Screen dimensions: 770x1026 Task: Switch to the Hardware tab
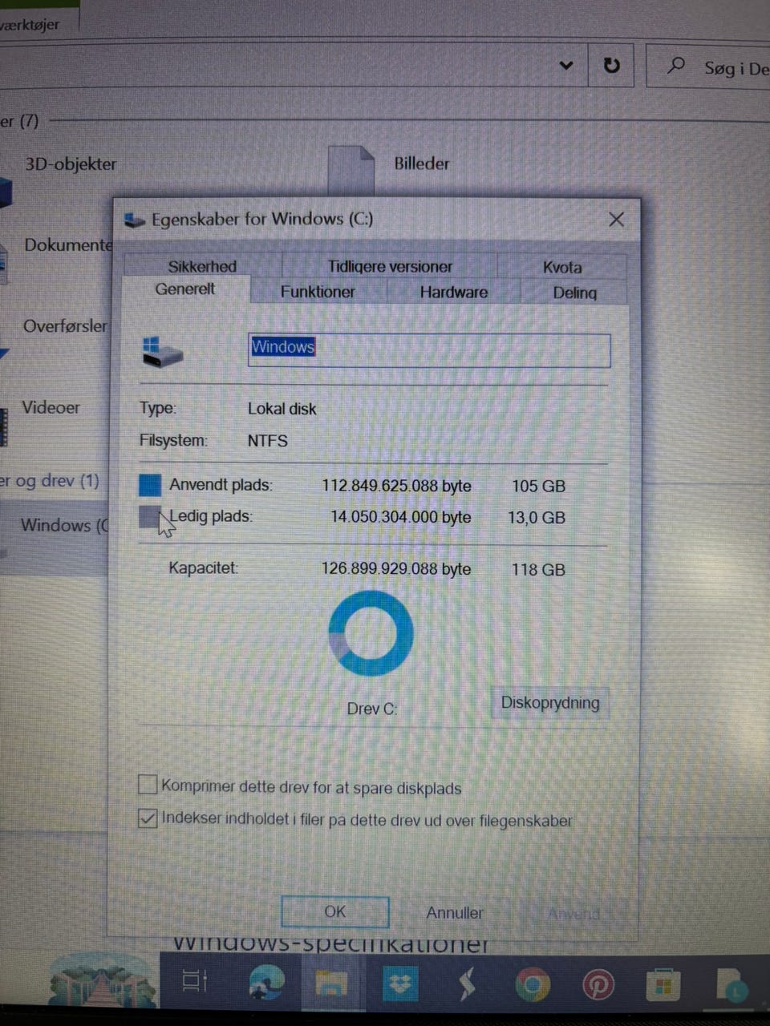pyautogui.click(x=454, y=292)
